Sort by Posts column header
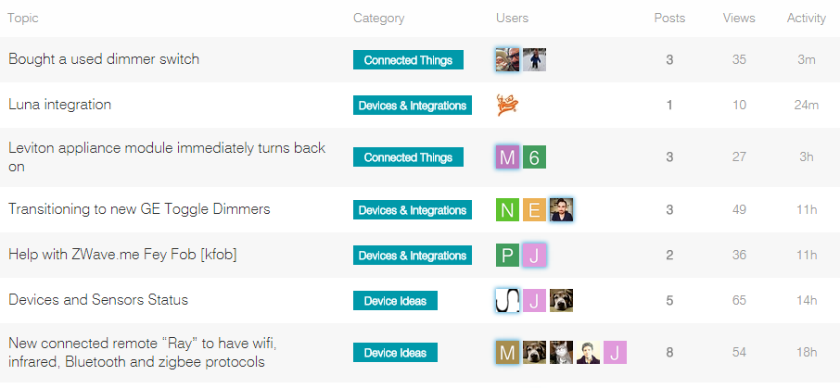This screenshot has width=840, height=388. (669, 19)
